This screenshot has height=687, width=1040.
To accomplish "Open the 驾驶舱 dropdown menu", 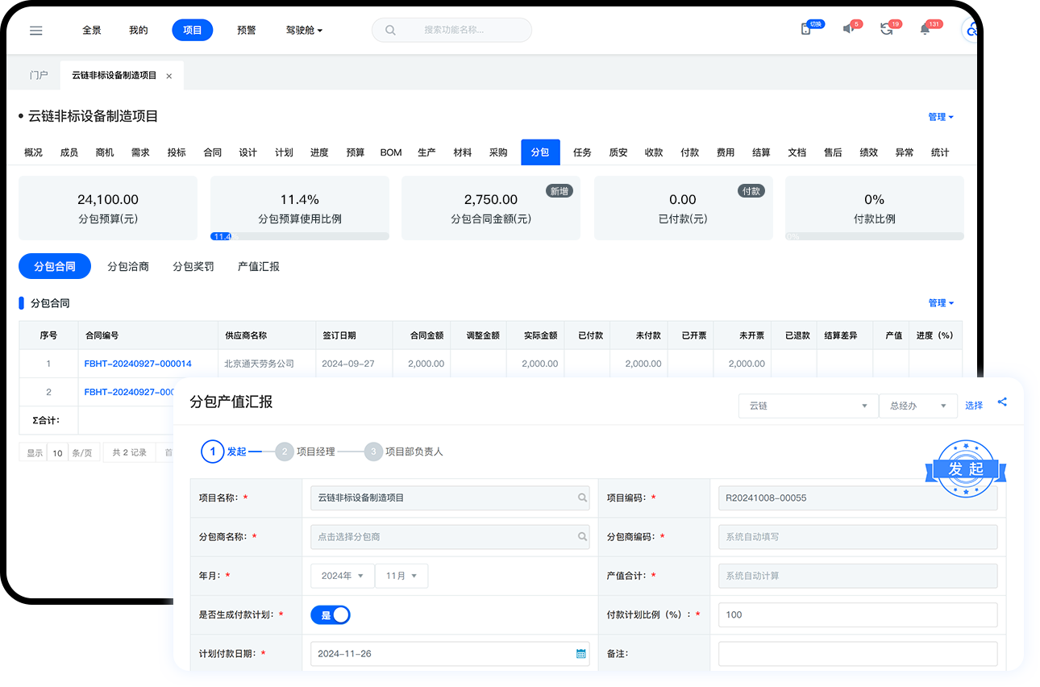I will [304, 31].
